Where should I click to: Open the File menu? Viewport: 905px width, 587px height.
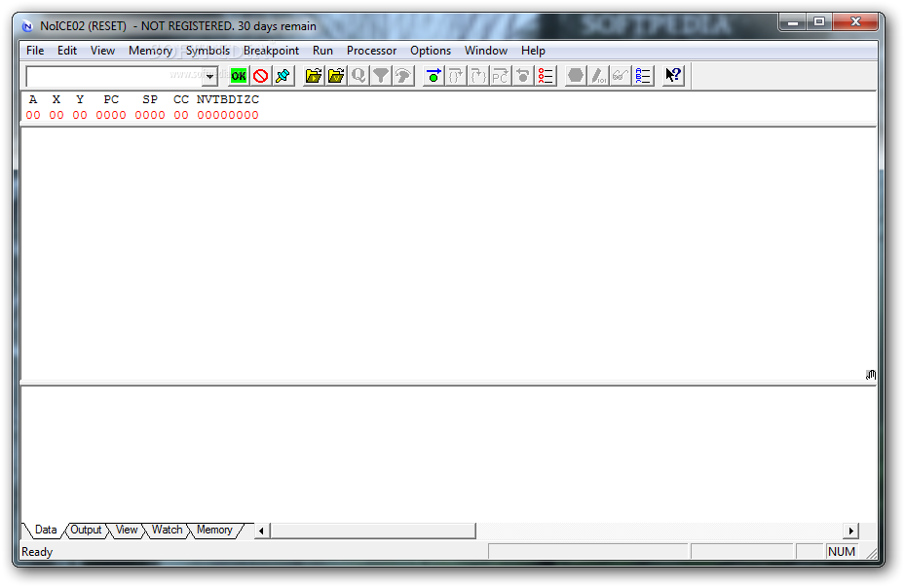[35, 51]
